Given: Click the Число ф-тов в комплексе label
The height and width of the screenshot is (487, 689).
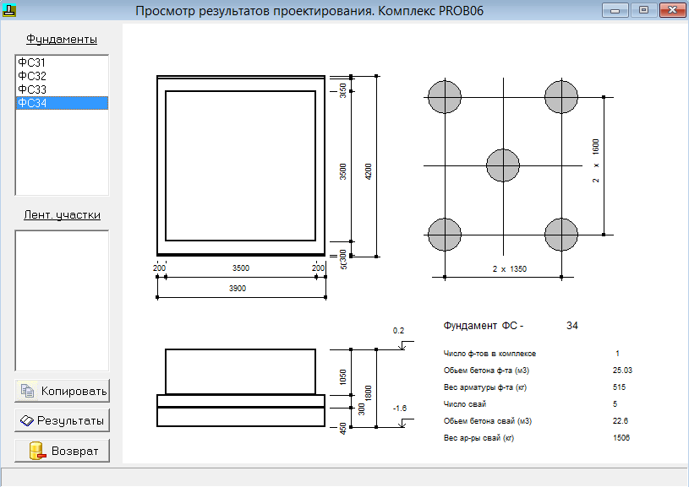Looking at the screenshot, I should [x=489, y=354].
